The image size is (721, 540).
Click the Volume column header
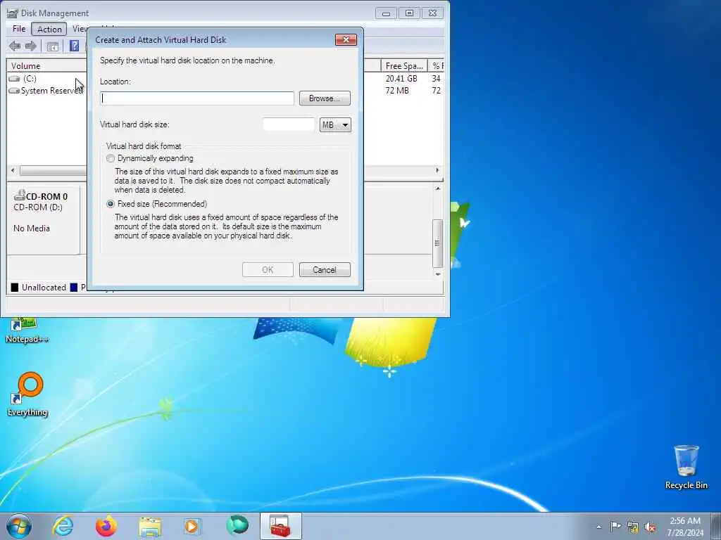(47, 65)
